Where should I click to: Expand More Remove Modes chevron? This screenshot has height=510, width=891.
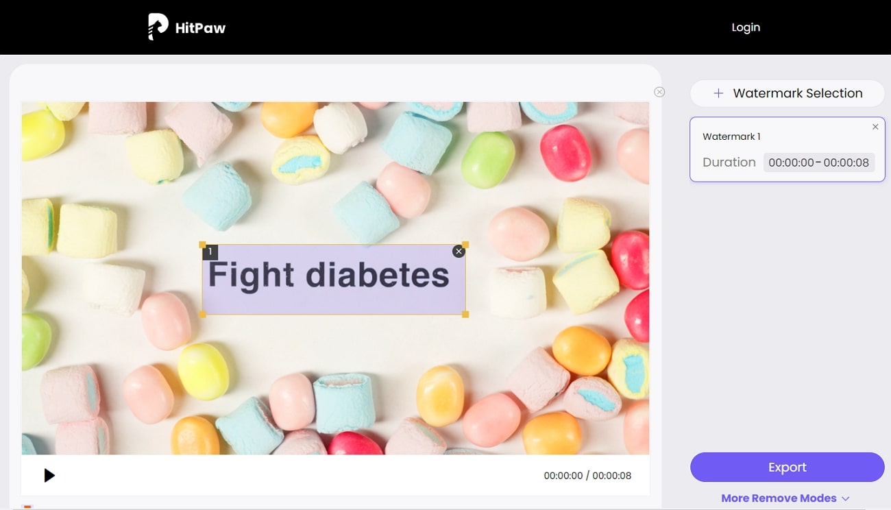click(x=845, y=498)
